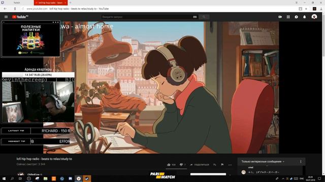The width and height of the screenshot is (325, 182).
Task: Click the viewer count Сейчас смотрят text
Action: click(31, 164)
